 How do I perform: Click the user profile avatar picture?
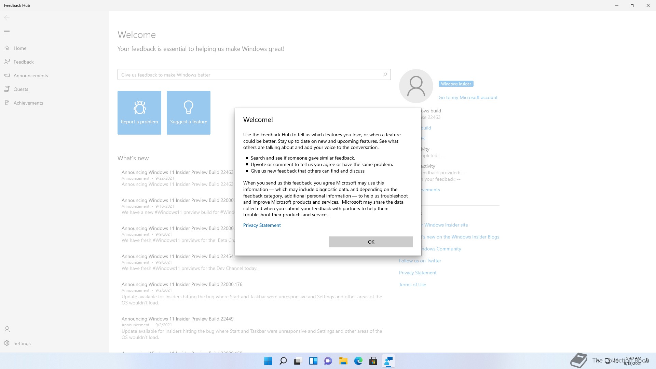[x=416, y=86]
